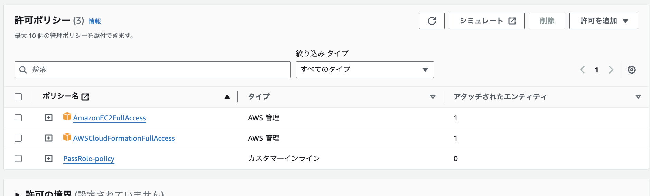Open the PassRole-policy link

coord(89,159)
